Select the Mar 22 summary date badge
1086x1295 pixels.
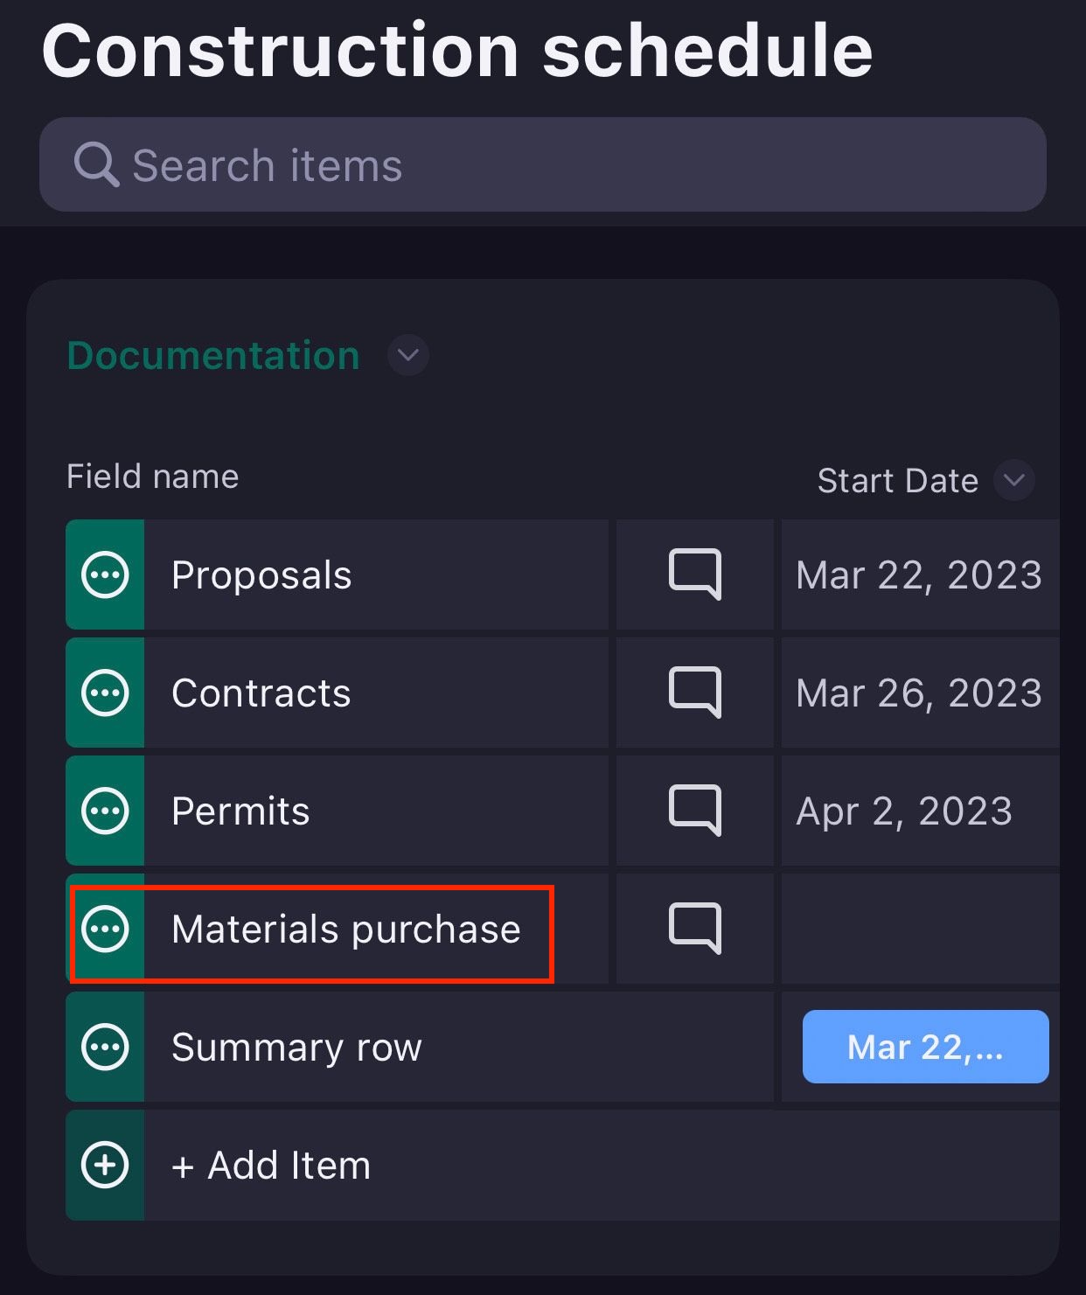pyautogui.click(x=925, y=1047)
